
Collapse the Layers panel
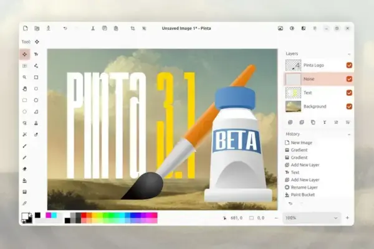click(x=349, y=54)
